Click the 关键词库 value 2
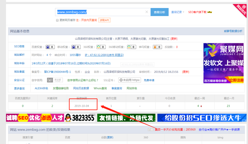248x144 pixels. pyautogui.click(x=52, y=106)
